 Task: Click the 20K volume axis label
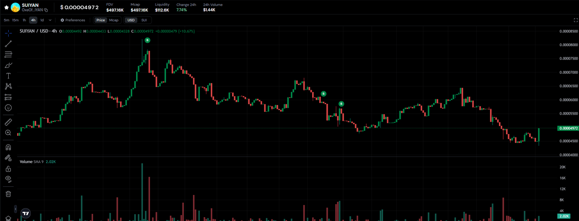[562, 167]
